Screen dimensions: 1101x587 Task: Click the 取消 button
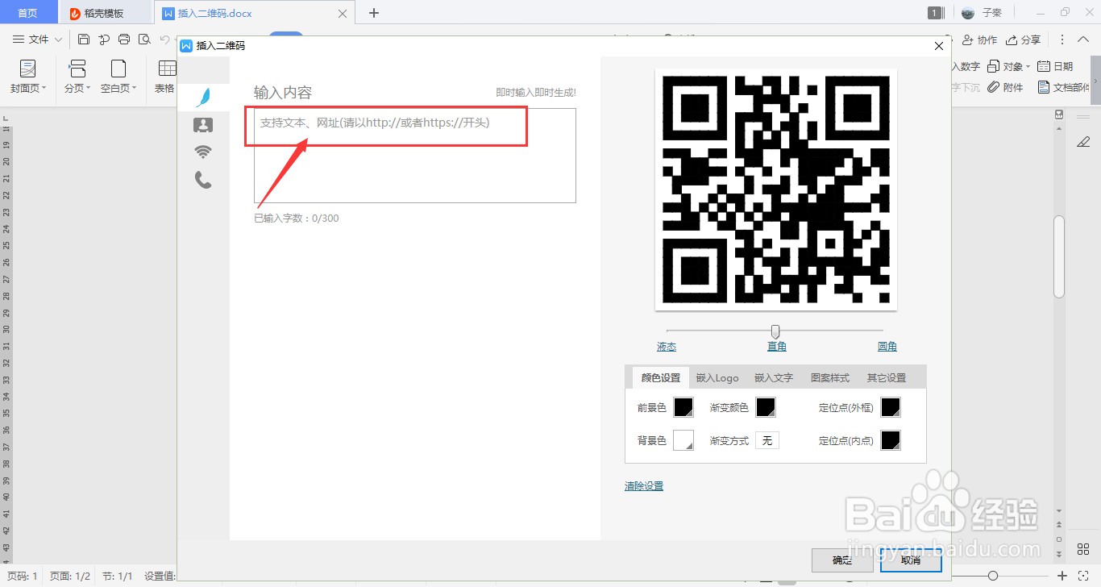(911, 560)
